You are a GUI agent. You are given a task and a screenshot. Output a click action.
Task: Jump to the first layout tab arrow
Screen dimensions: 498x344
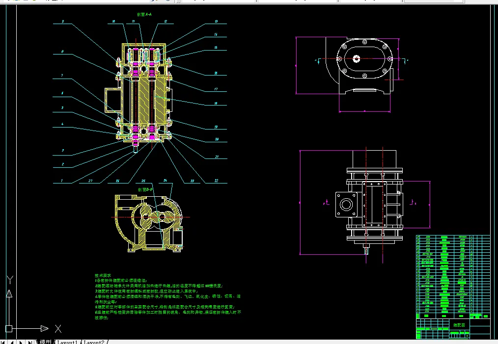(x=4, y=342)
